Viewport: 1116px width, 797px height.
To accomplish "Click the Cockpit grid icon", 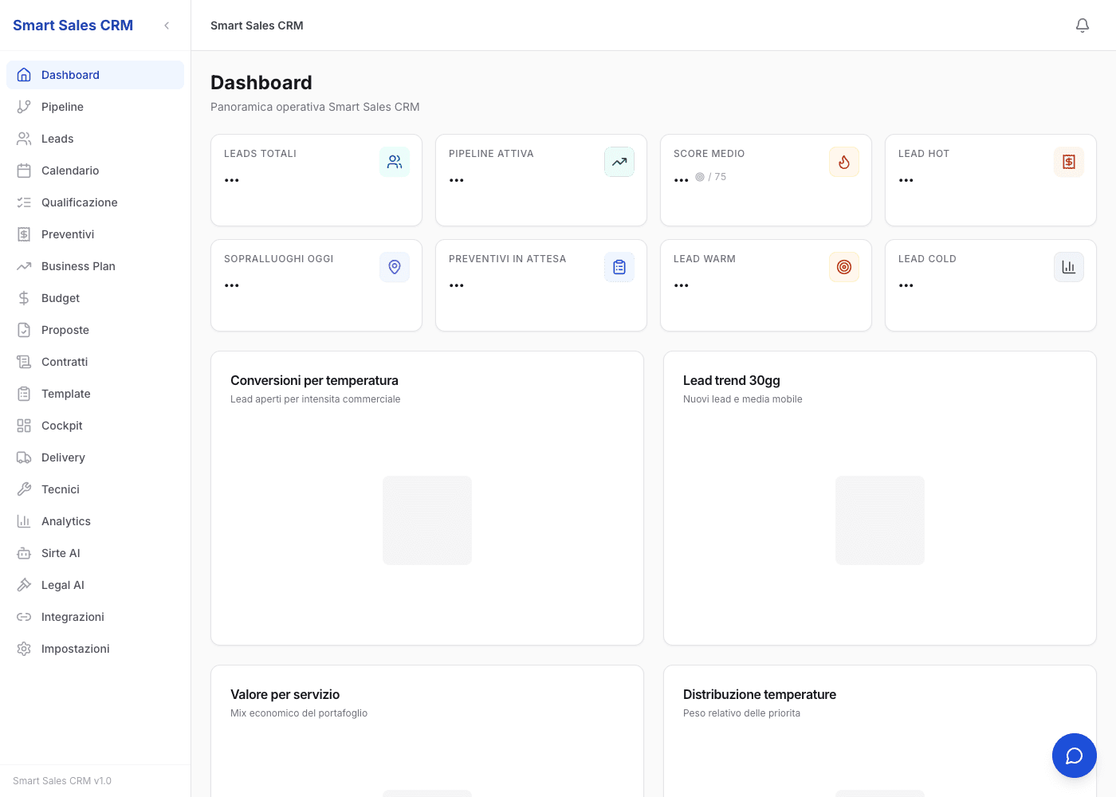I will [x=24, y=426].
